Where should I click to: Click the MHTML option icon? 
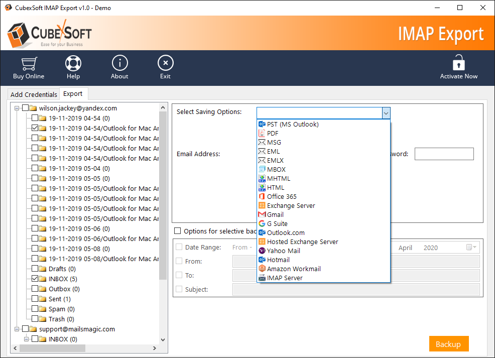(x=262, y=178)
